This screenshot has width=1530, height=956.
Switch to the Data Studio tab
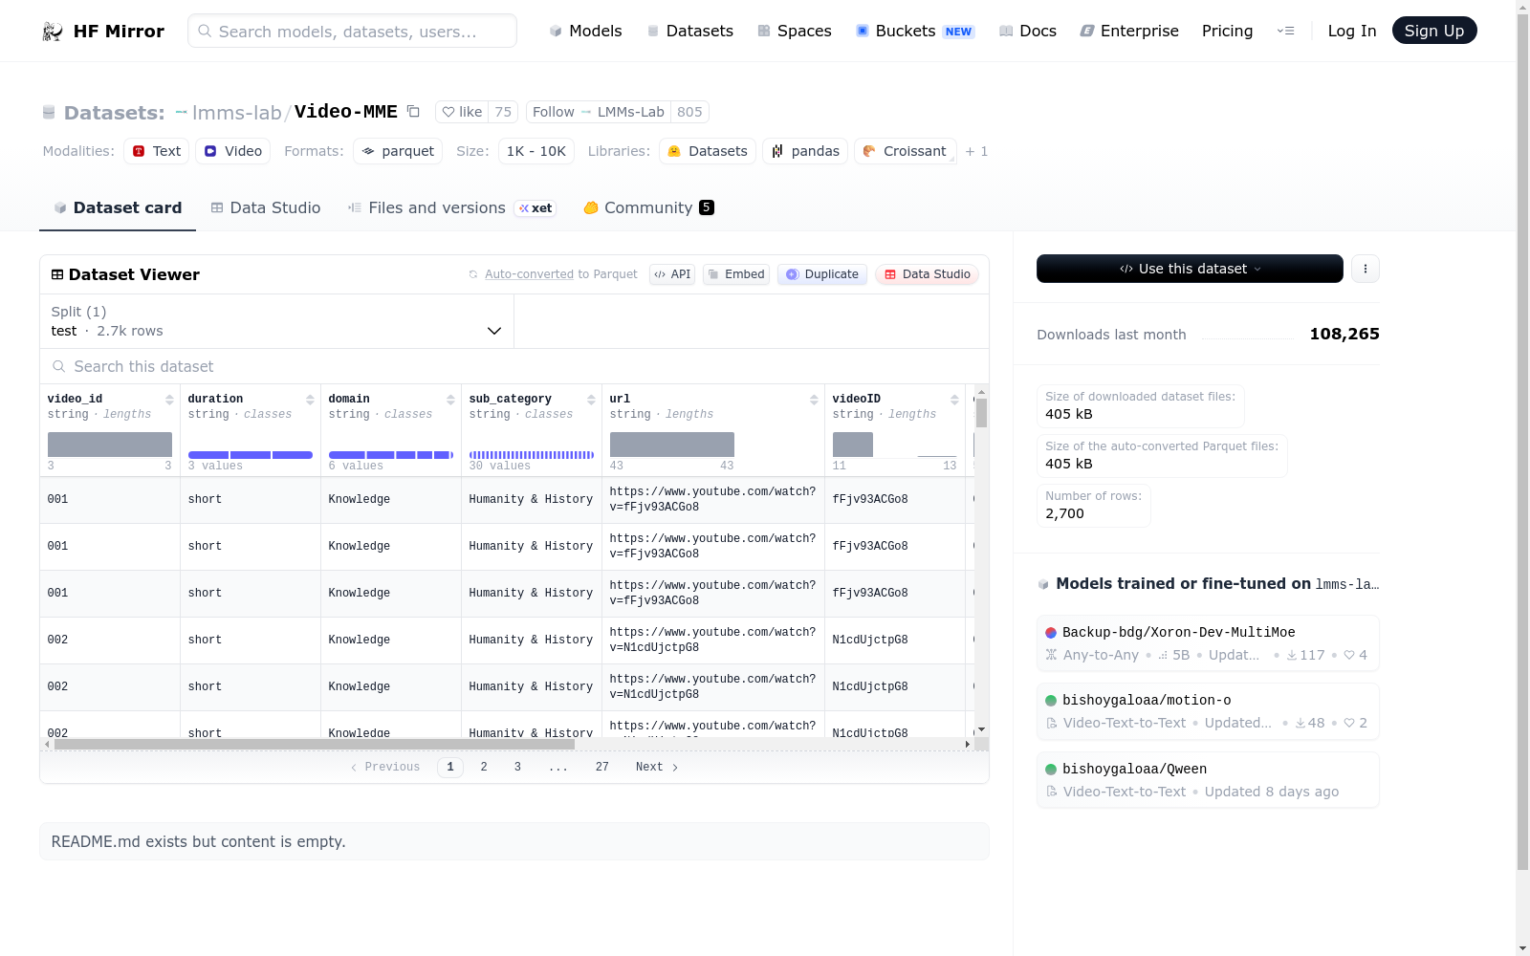(x=266, y=207)
